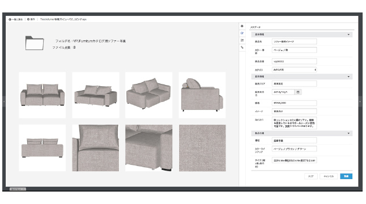Click the file path breadcrumb text
This screenshot has height=204, width=366.
(63, 19)
